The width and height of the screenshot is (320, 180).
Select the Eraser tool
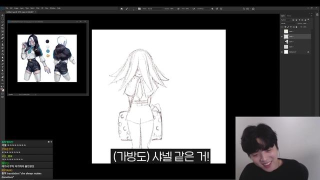(x=2, y=51)
